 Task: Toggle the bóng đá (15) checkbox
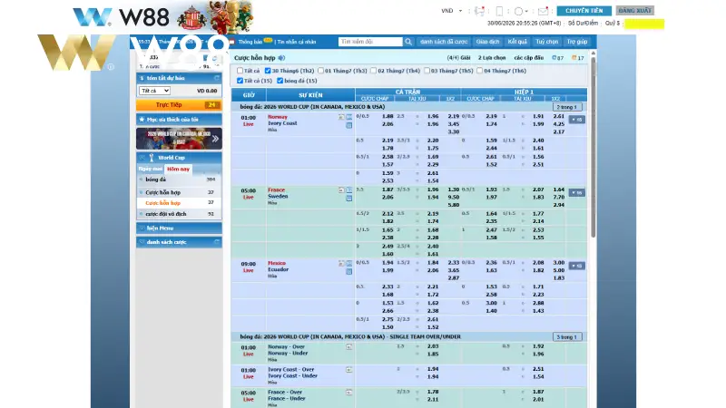280,81
